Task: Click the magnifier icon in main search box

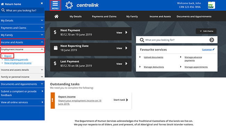Action: point(142,40)
